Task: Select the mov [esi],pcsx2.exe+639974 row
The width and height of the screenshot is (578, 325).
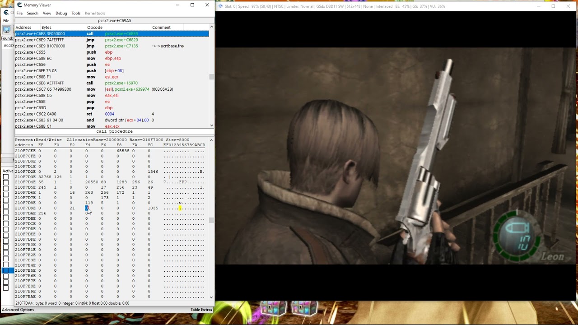Action: pyautogui.click(x=112, y=89)
